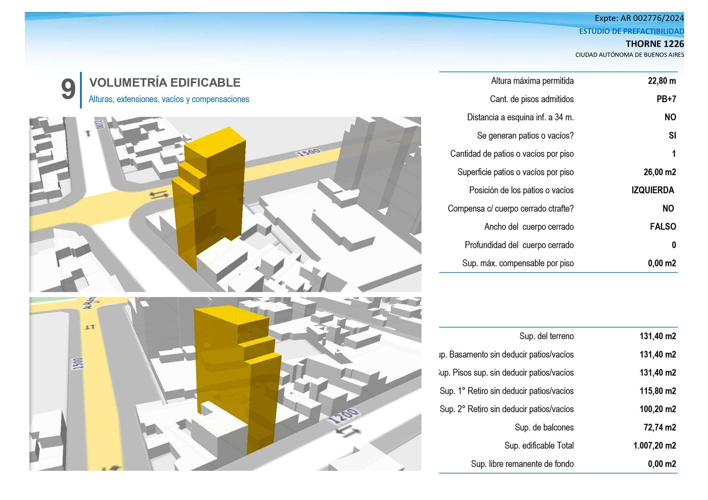708x500 pixels.
Task: Click the 1500 street label on upper map
Action: (308, 153)
